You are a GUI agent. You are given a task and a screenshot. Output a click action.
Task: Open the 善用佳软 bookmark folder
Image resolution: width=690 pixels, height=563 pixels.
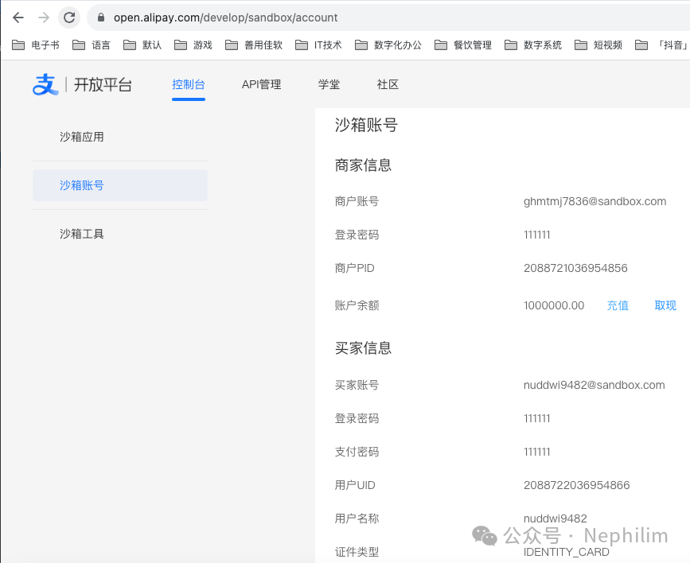pyautogui.click(x=254, y=45)
